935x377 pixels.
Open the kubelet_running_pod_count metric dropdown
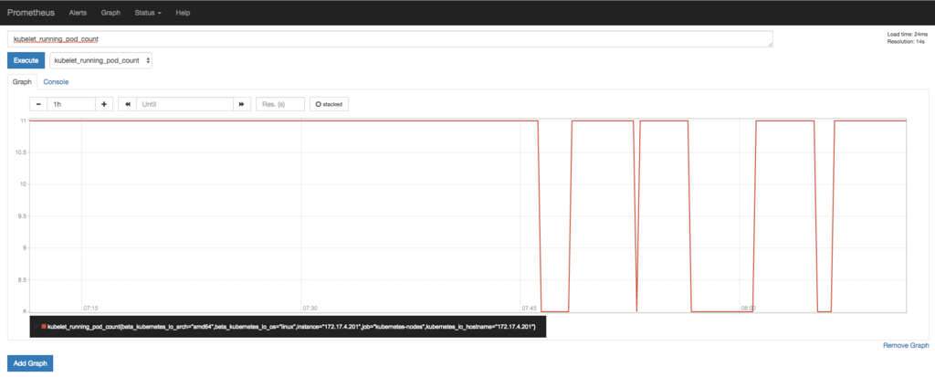pyautogui.click(x=100, y=60)
